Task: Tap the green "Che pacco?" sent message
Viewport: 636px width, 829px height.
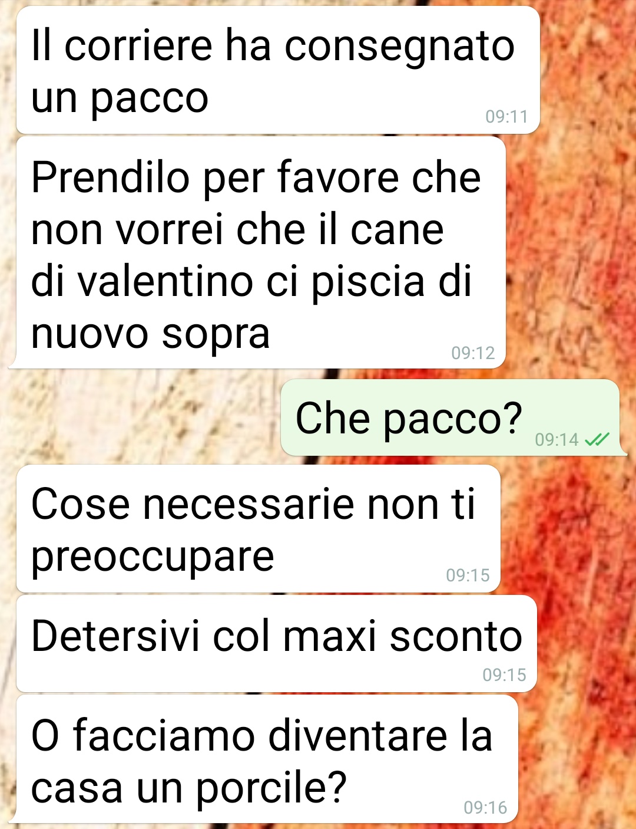Action: (450, 418)
